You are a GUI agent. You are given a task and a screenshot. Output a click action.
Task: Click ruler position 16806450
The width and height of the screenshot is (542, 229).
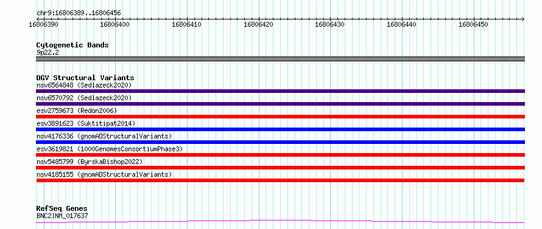[x=474, y=24]
